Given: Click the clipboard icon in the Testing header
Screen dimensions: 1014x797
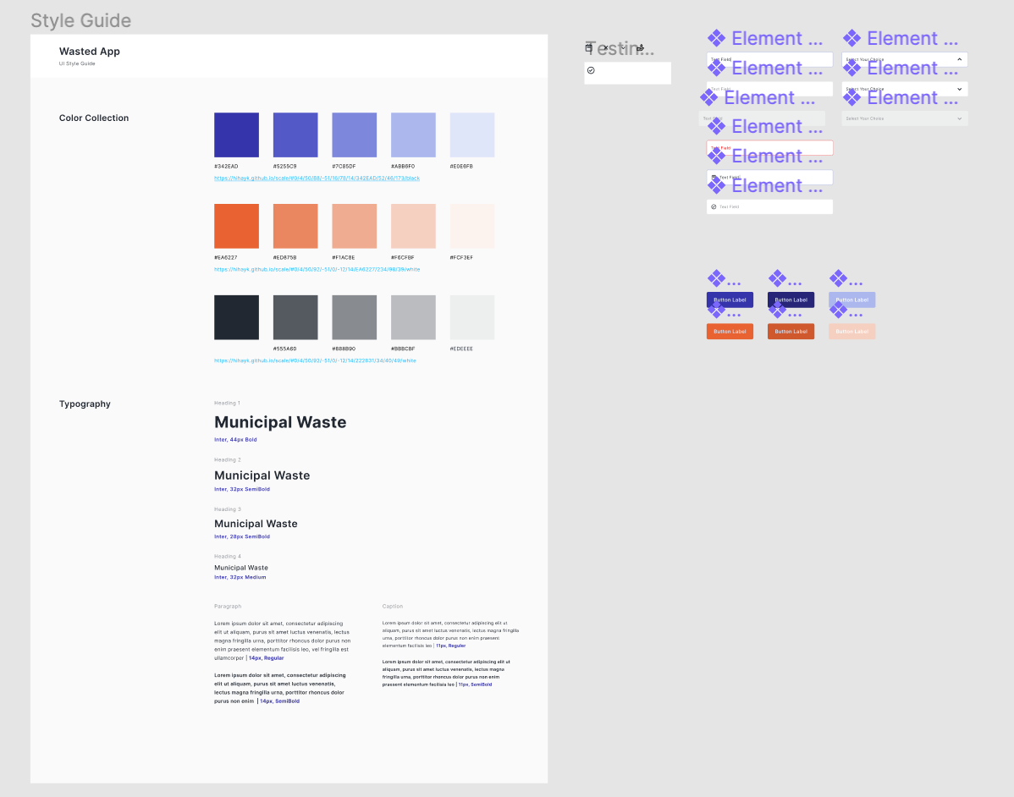Looking at the screenshot, I should pyautogui.click(x=589, y=47).
